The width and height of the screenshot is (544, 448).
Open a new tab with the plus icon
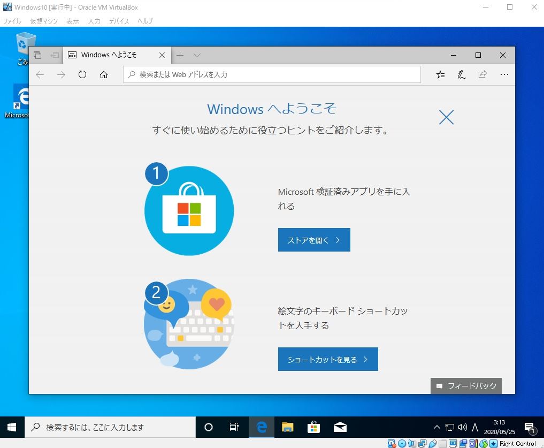tap(180, 55)
